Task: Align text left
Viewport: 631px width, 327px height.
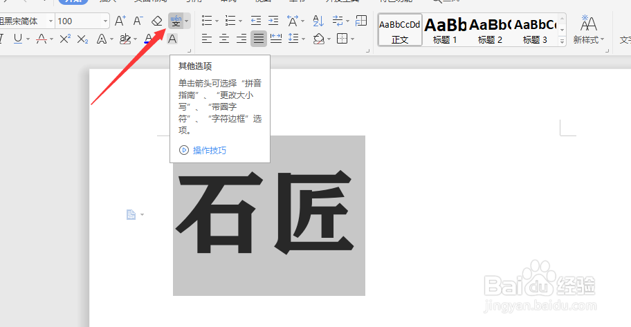Action: (x=207, y=39)
